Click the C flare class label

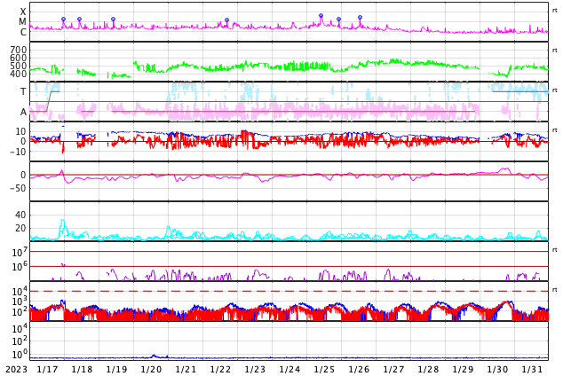click(23, 32)
